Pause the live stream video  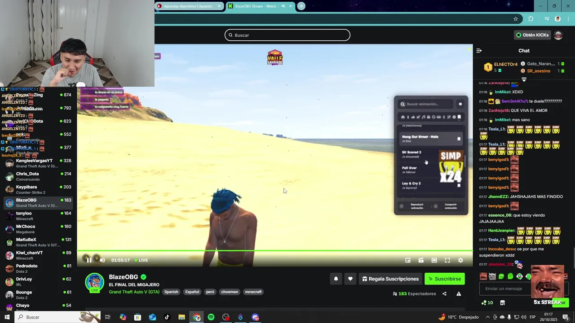88,260
